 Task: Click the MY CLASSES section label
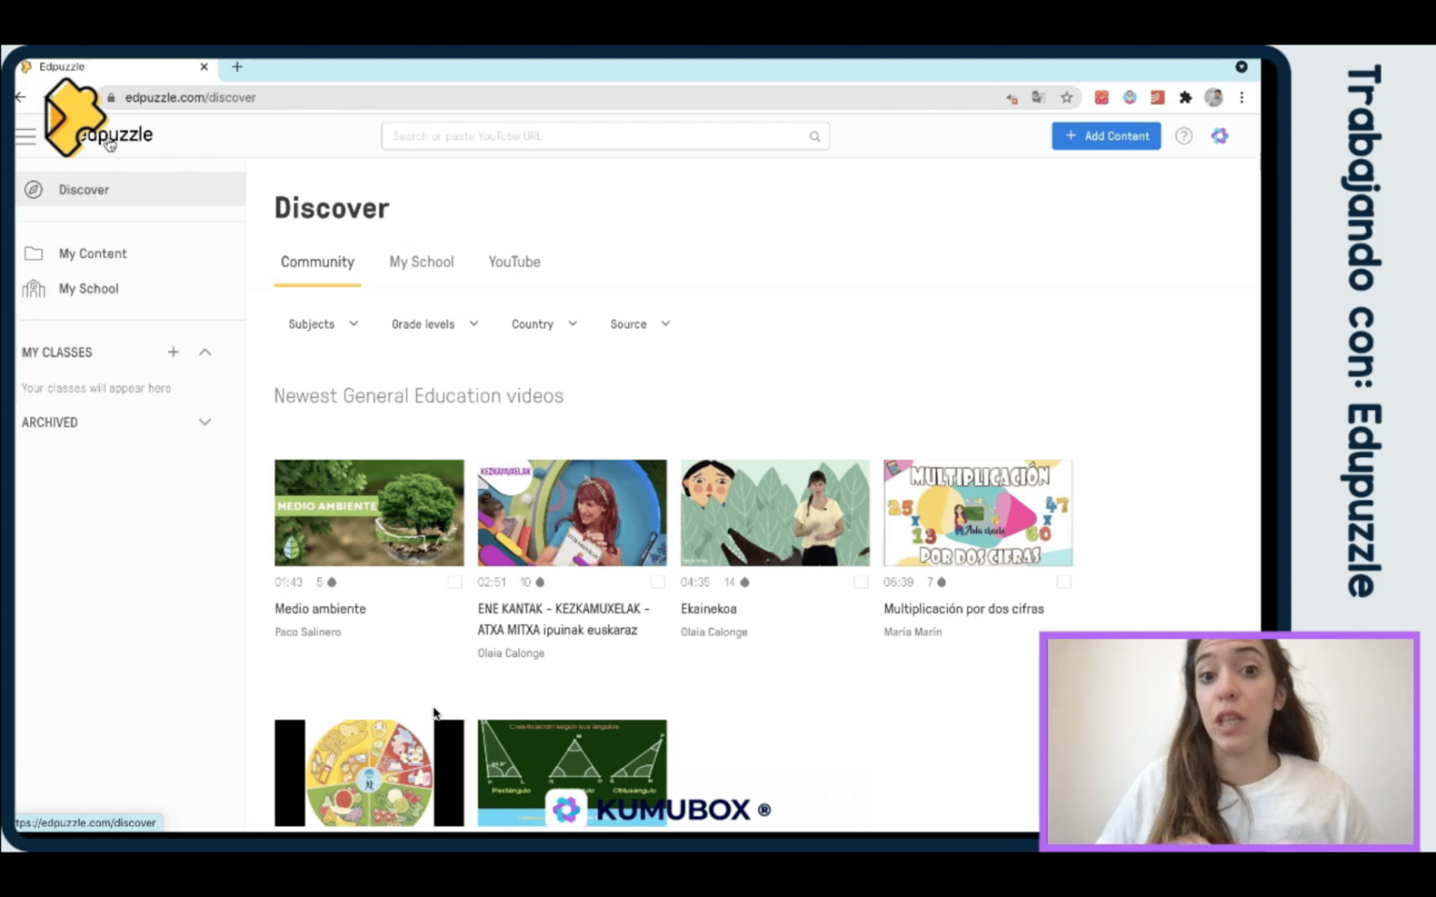57,352
